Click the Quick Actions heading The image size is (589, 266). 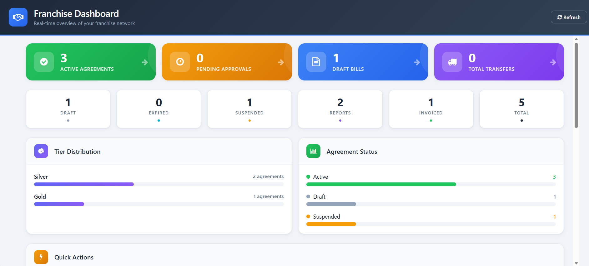pyautogui.click(x=74, y=257)
